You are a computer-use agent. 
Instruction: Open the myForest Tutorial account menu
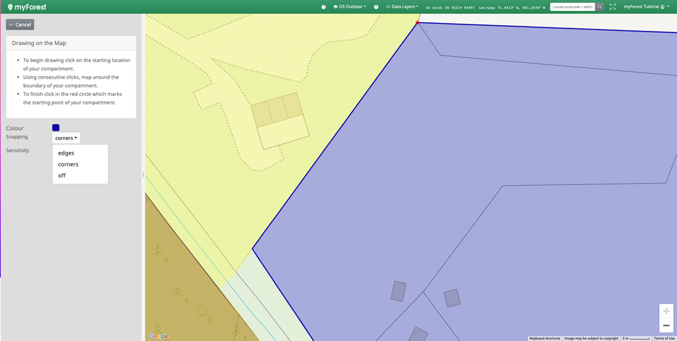644,7
